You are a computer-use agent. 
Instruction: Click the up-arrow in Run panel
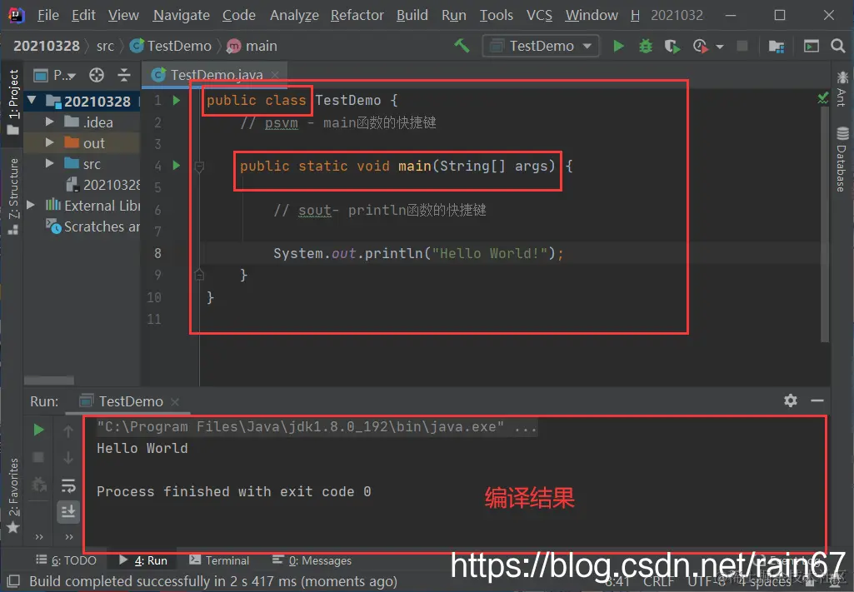pos(68,431)
